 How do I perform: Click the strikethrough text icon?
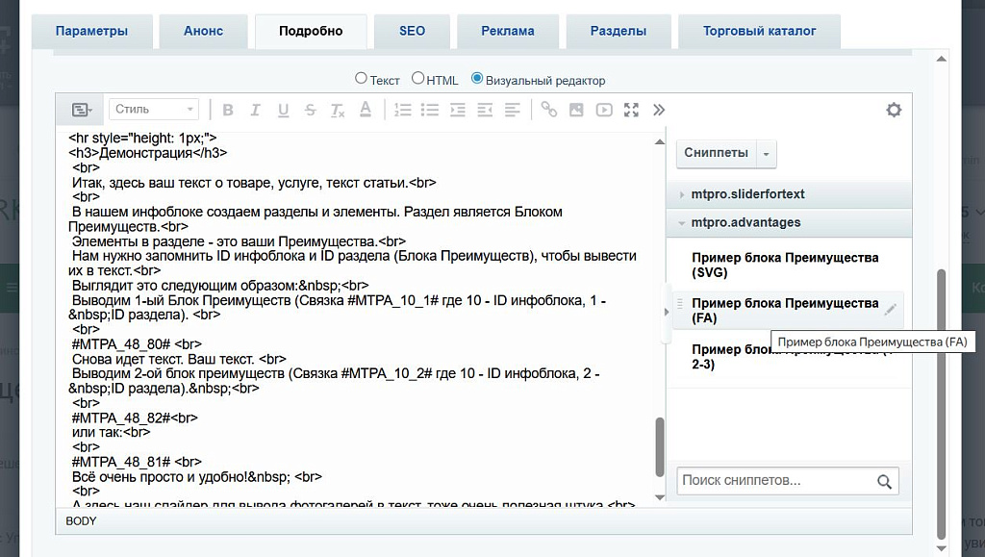coord(310,110)
